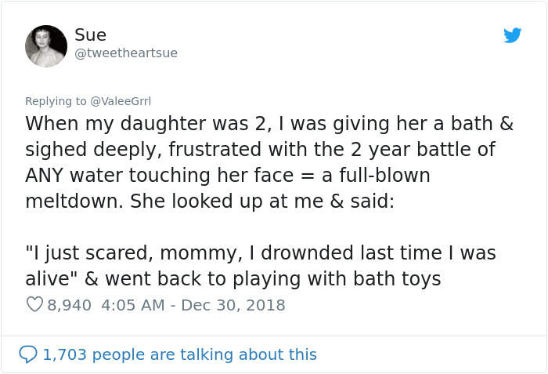The image size is (548, 374).
Task: Click the display name Sue
Action: 90,34
